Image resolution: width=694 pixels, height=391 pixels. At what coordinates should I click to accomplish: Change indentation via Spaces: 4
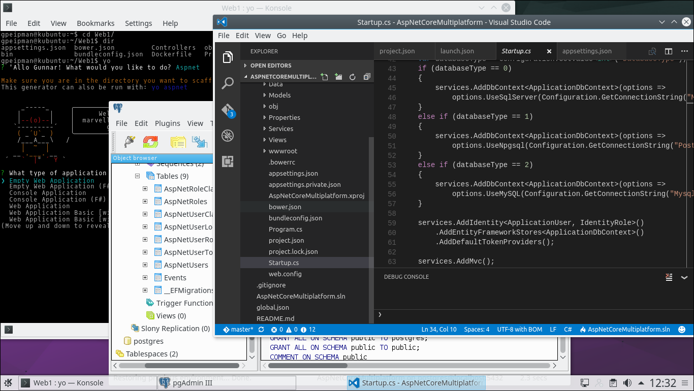coord(477,330)
